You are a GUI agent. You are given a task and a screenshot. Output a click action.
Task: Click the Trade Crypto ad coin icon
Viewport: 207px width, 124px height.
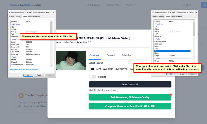[21, 95]
